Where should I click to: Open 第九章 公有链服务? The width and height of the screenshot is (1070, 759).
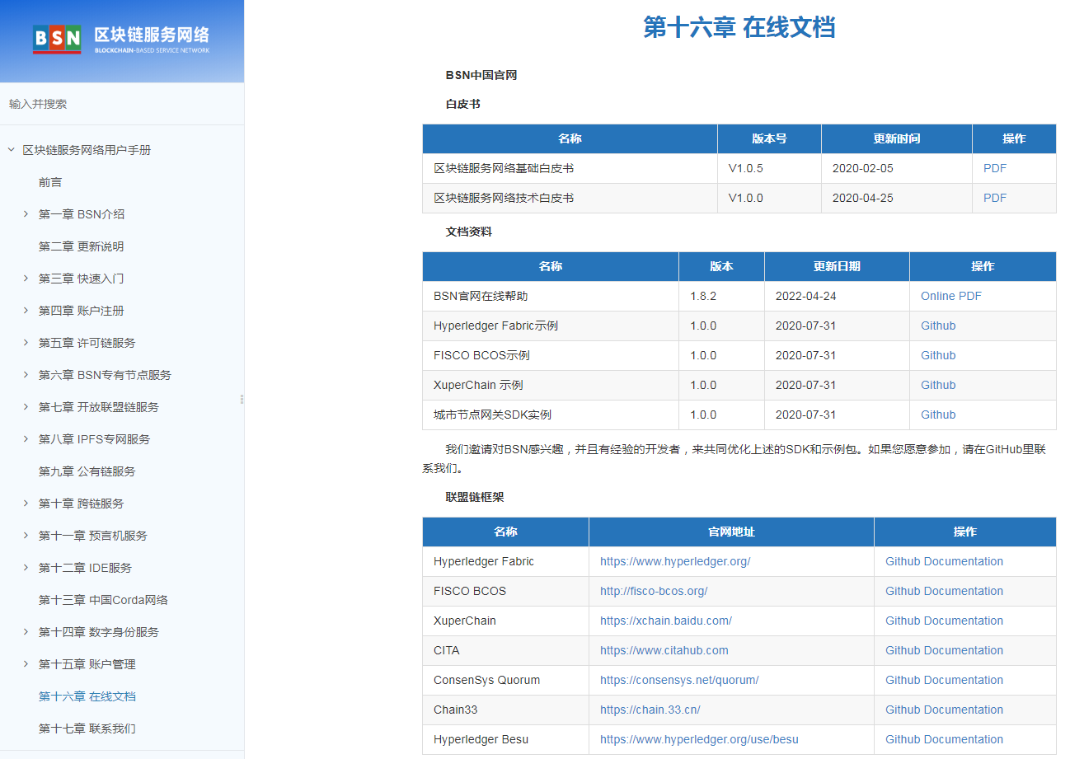87,471
